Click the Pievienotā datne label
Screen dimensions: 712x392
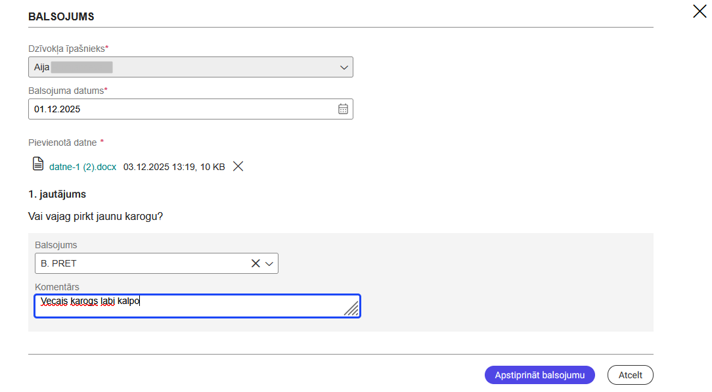(x=63, y=142)
